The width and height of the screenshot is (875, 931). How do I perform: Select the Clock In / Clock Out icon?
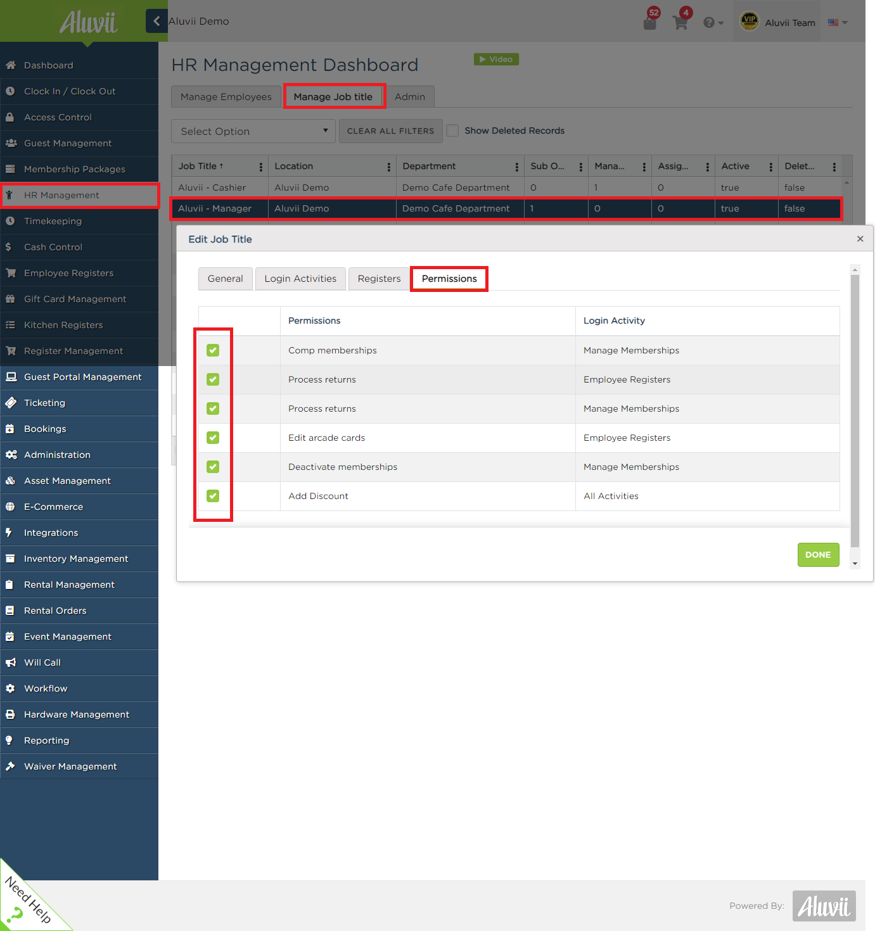click(x=11, y=91)
